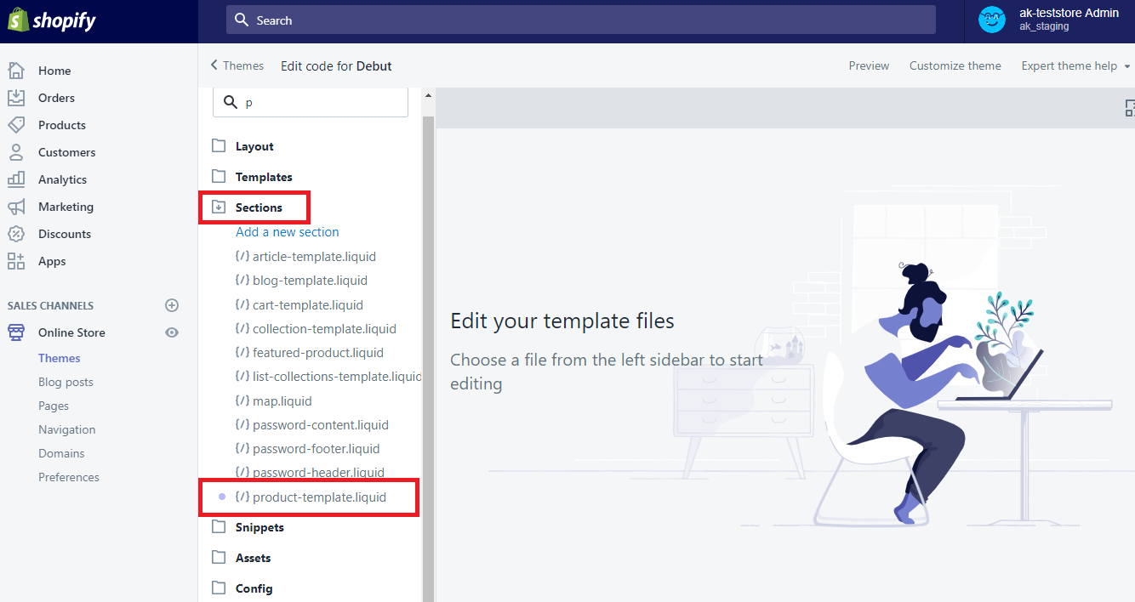This screenshot has height=602, width=1135.
Task: Click the Preview link
Action: point(869,65)
